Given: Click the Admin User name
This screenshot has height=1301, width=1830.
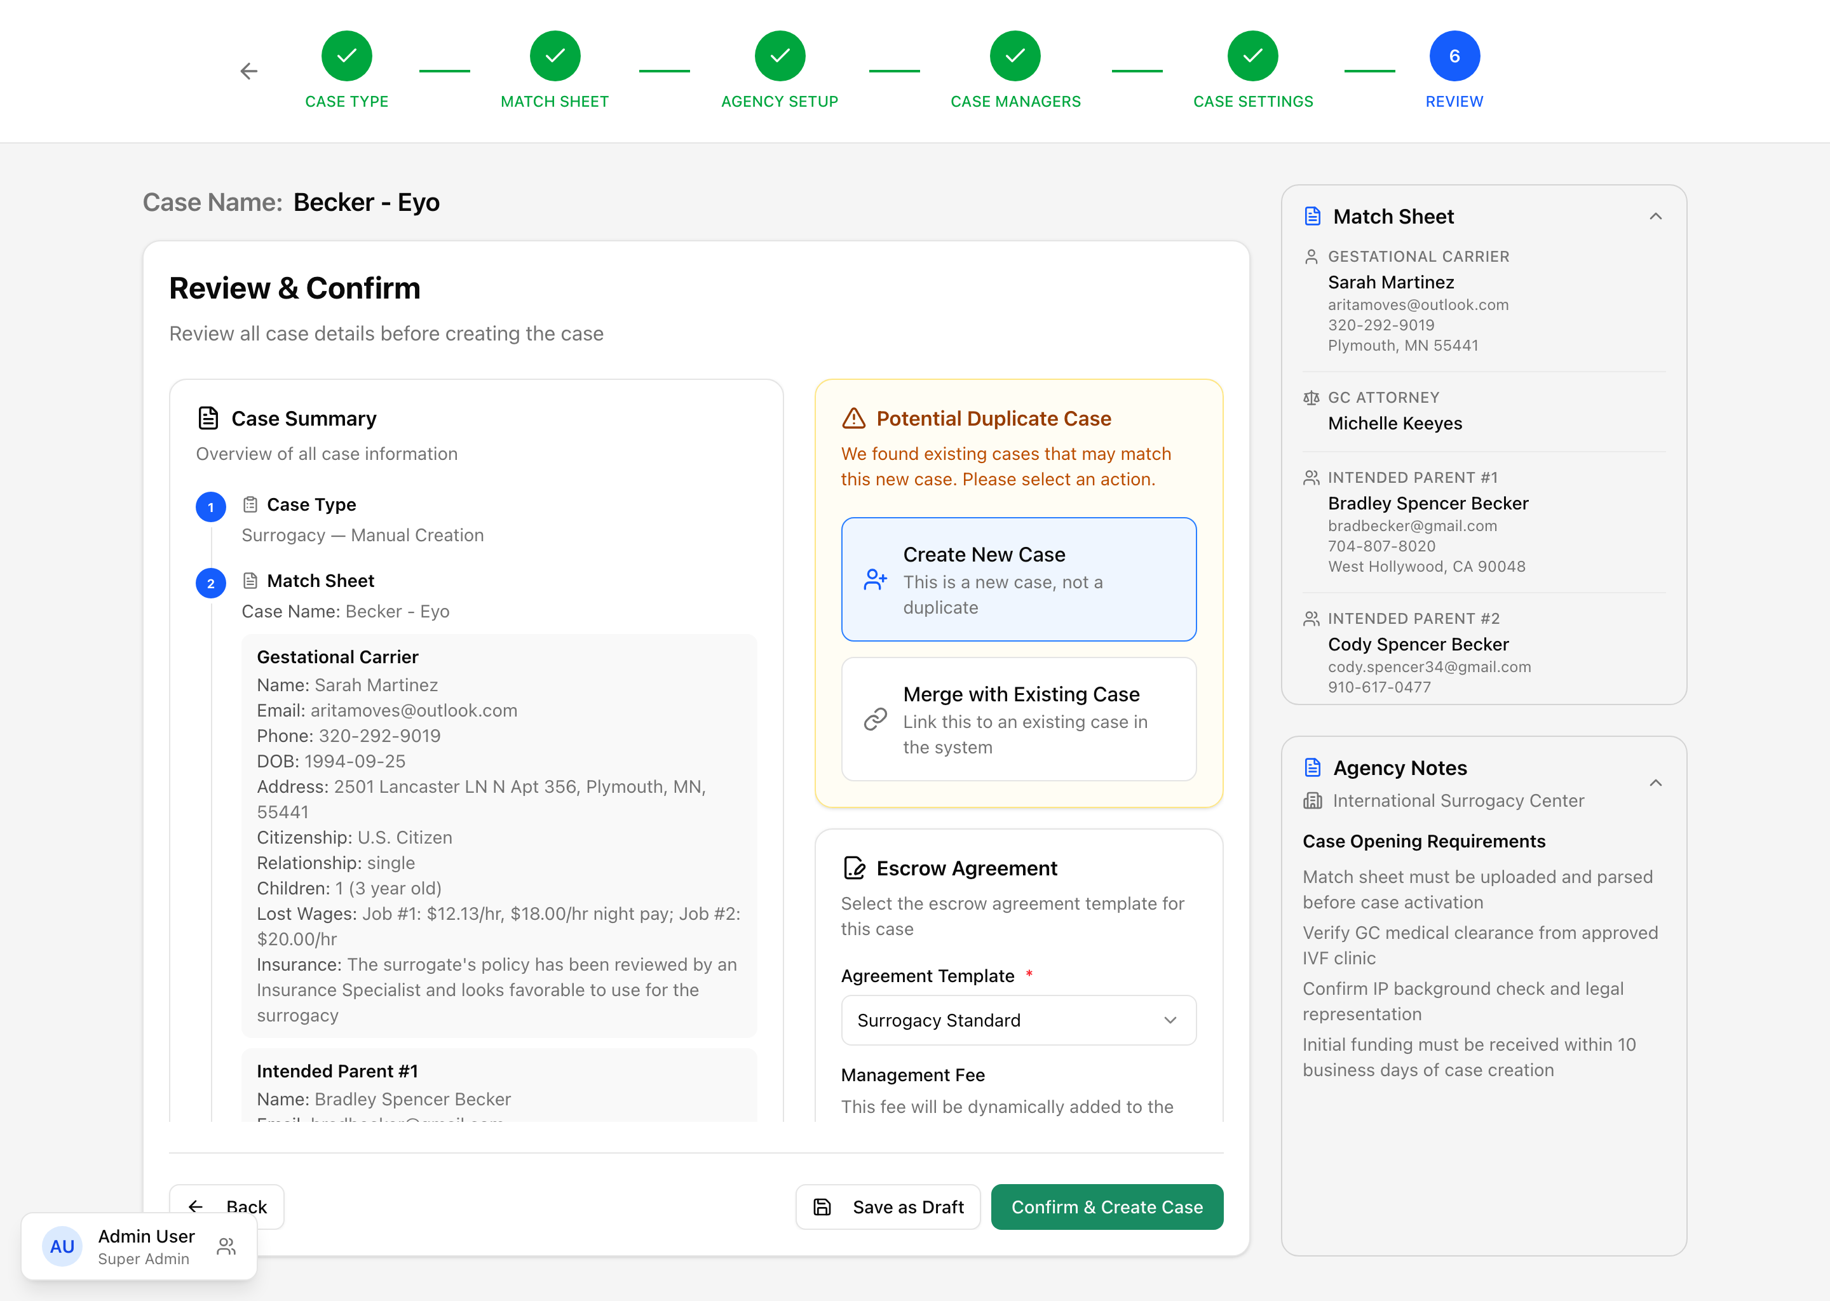Looking at the screenshot, I should (147, 1236).
